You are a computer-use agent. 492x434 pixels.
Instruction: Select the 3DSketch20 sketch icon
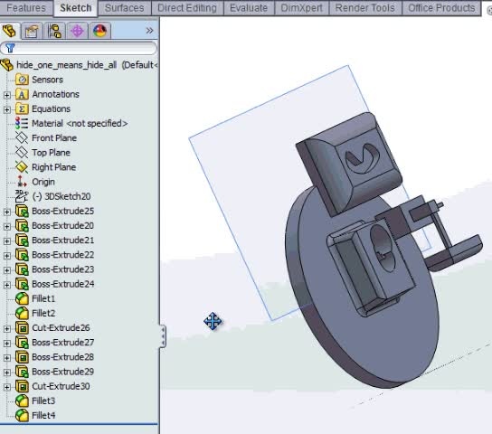tap(22, 196)
